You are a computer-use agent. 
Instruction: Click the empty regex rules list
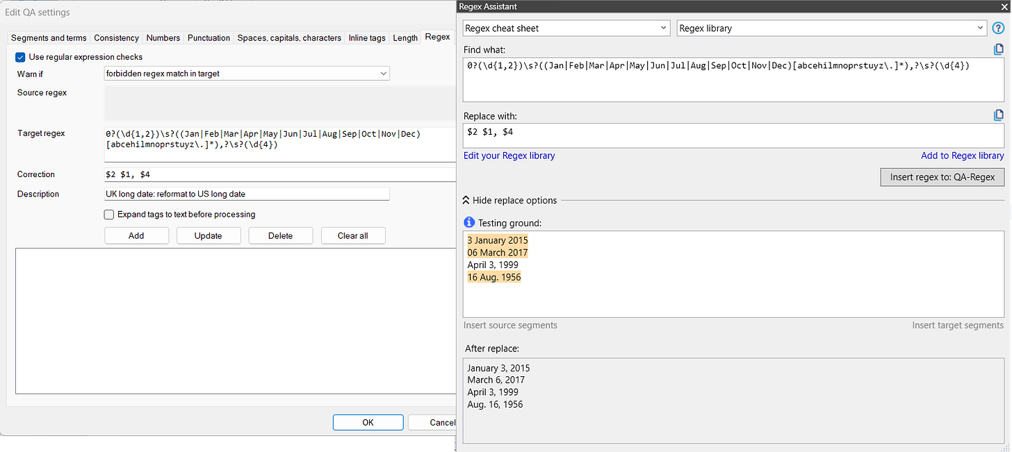[236, 321]
